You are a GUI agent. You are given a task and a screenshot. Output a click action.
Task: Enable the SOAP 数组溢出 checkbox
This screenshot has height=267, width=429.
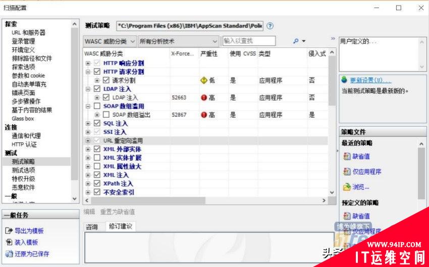106,115
